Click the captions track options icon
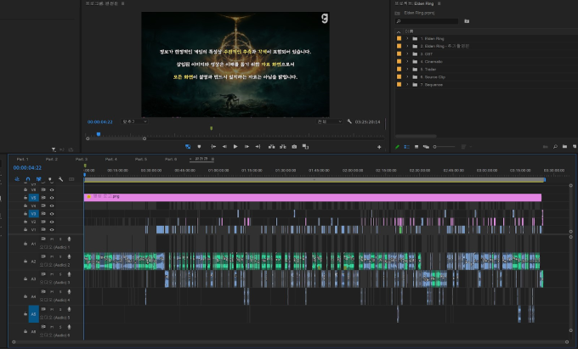The width and height of the screenshot is (578, 349). 71,179
